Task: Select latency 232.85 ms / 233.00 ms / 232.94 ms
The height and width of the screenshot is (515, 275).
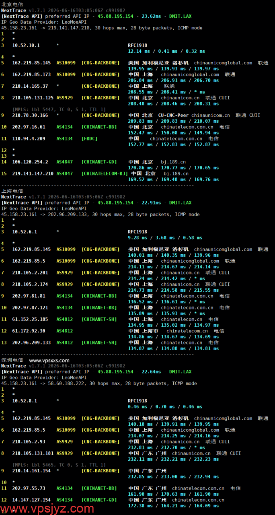Action: pyautogui.click(x=173, y=477)
